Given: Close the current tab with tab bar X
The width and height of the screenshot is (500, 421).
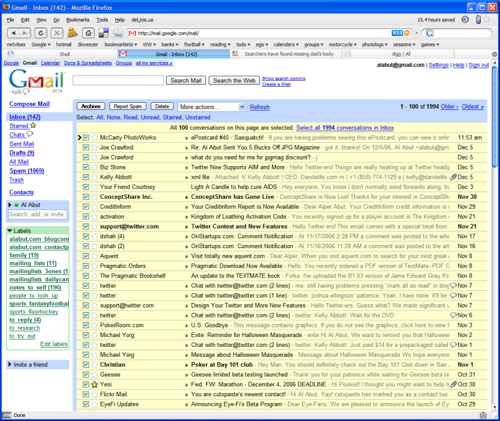Looking at the screenshot, I should click(494, 54).
